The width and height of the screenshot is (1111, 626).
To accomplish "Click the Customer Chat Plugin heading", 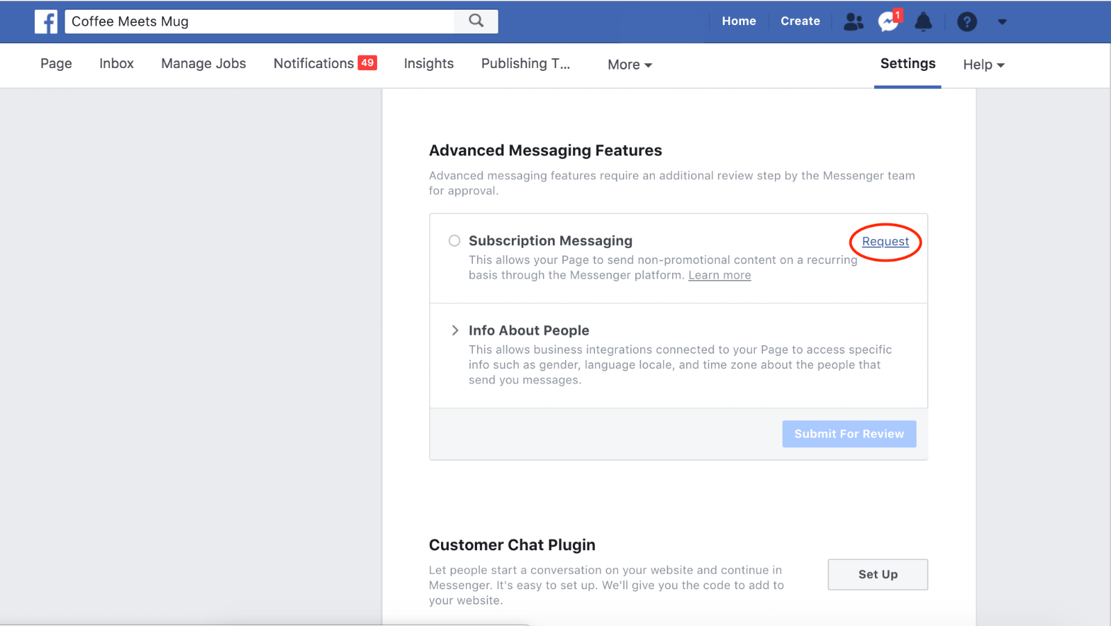I will [512, 545].
